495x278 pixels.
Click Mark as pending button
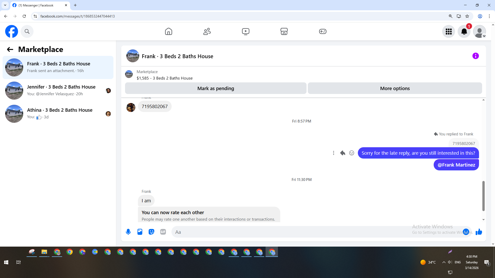tap(216, 88)
